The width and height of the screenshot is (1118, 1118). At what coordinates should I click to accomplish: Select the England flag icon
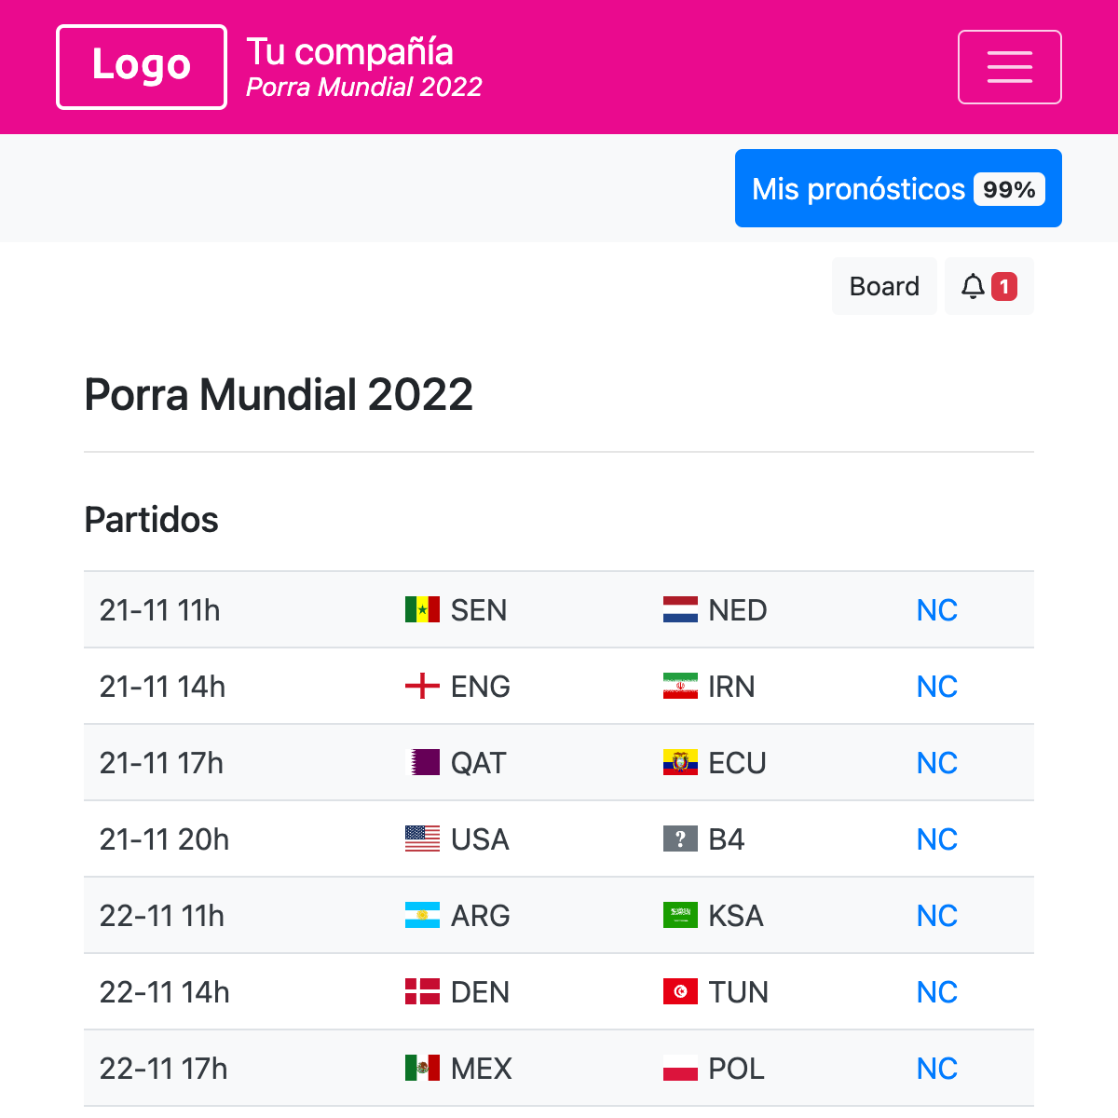pyautogui.click(x=422, y=687)
